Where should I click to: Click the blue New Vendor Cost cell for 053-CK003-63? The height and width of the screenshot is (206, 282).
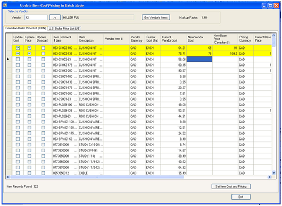point(200,59)
